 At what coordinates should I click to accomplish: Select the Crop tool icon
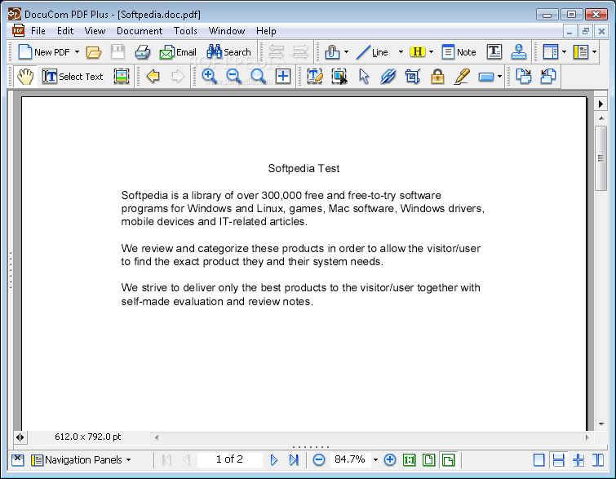[x=413, y=76]
